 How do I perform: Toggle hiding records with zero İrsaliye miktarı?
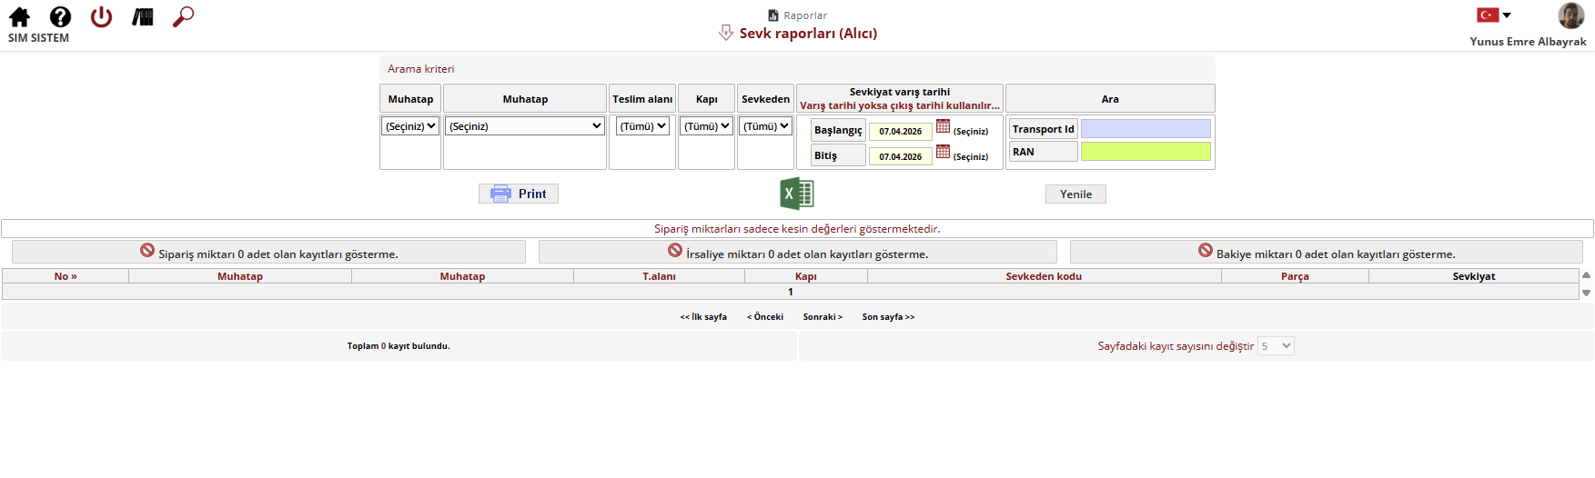pos(798,252)
